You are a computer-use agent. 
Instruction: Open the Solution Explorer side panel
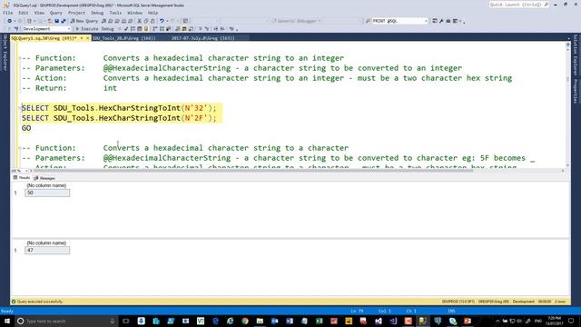click(575, 54)
